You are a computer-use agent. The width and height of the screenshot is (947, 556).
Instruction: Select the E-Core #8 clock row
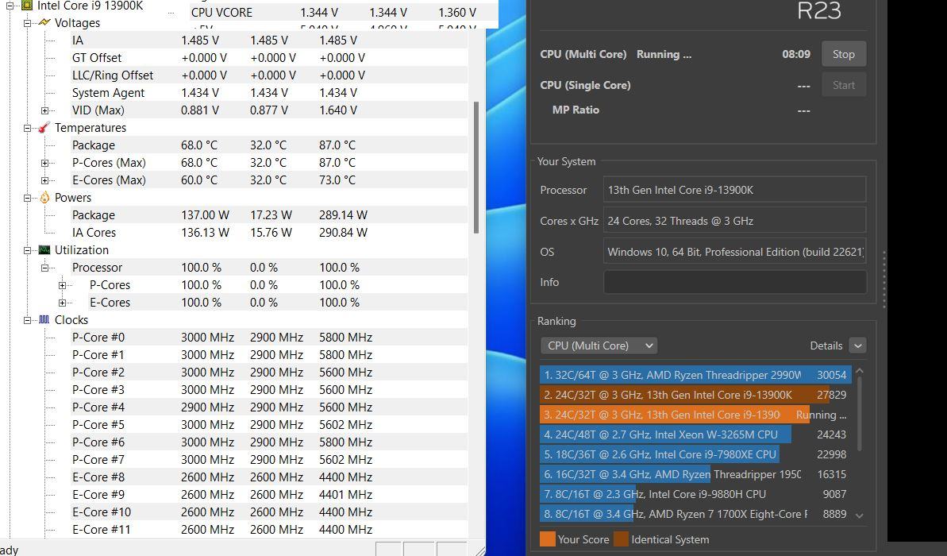coord(269,477)
